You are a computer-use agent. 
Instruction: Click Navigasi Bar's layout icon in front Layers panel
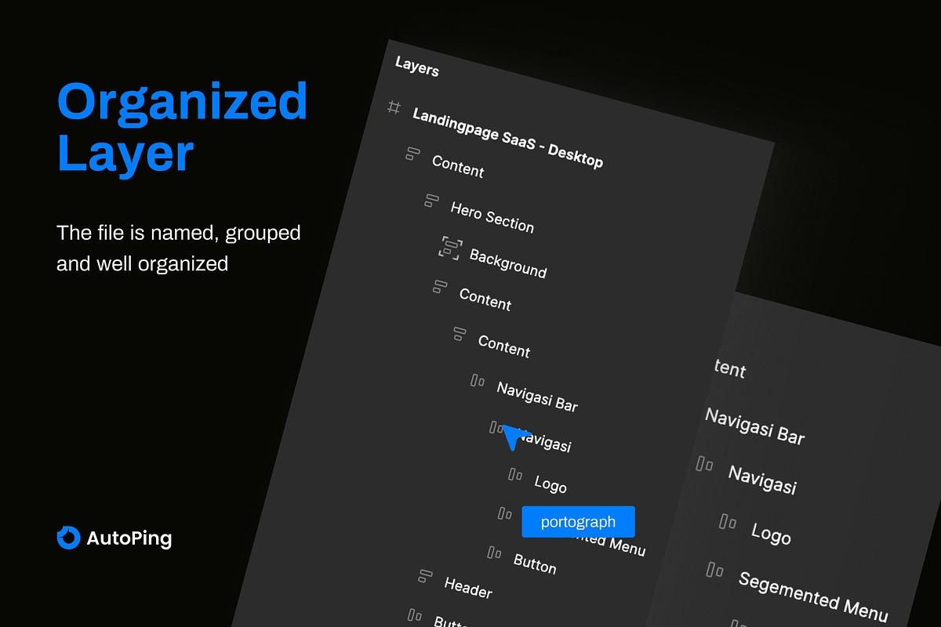point(478,381)
